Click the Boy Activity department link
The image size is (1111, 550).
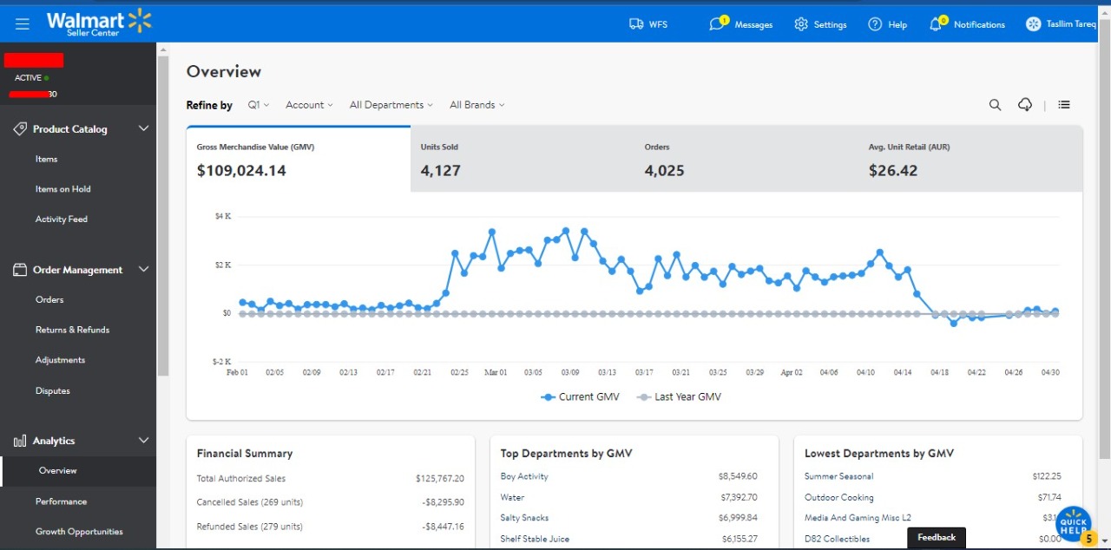coord(524,476)
